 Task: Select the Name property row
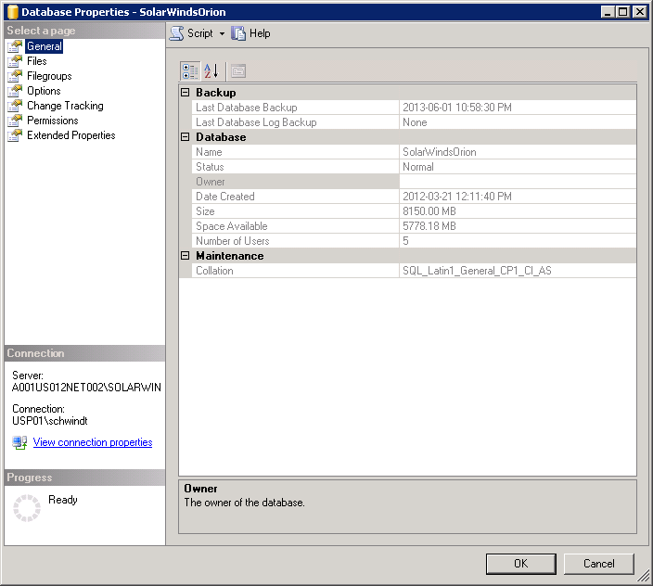(x=414, y=152)
